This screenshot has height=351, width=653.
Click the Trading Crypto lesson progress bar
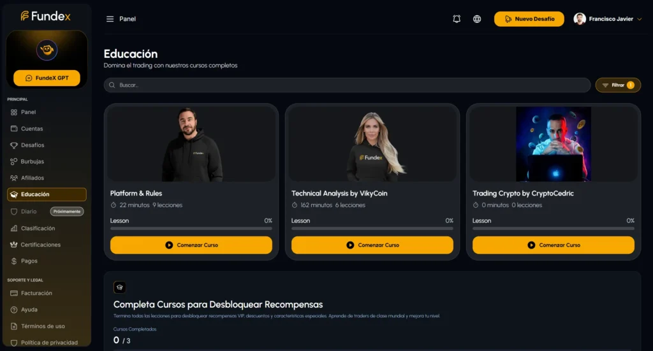pyautogui.click(x=554, y=228)
